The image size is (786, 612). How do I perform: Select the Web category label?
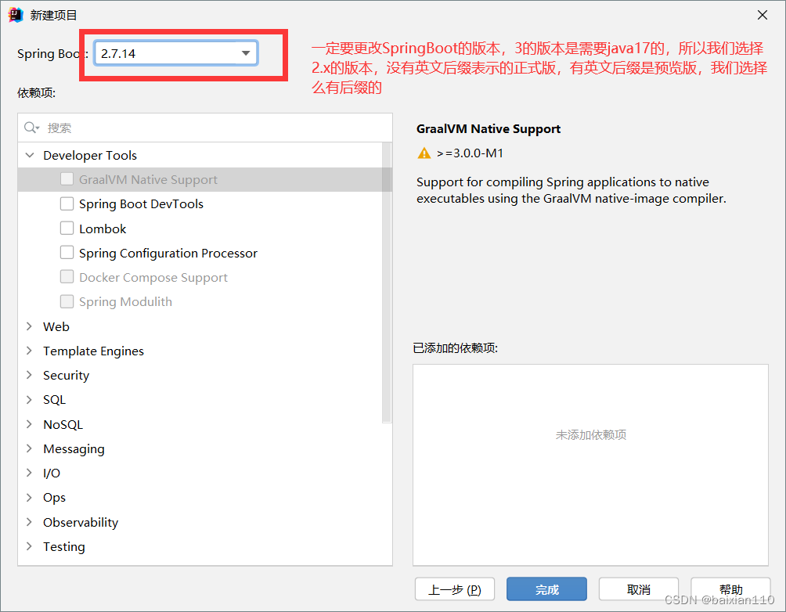[56, 326]
